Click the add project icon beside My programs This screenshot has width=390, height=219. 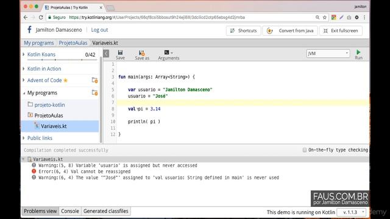pos(95,92)
